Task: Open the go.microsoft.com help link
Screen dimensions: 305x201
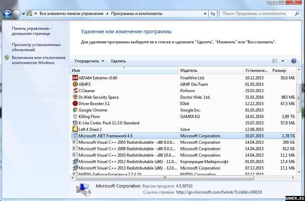Action: (x=219, y=192)
